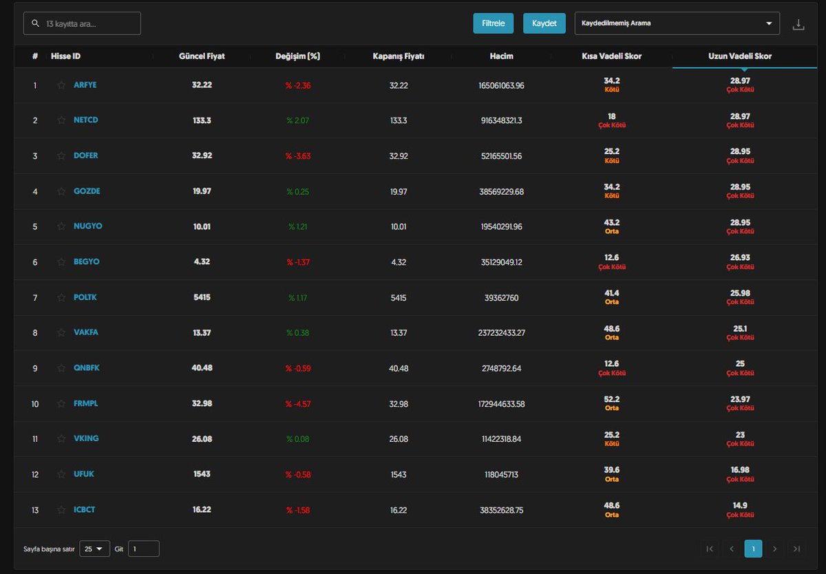Sort by Kısa Vadeli Skor header

coord(612,56)
